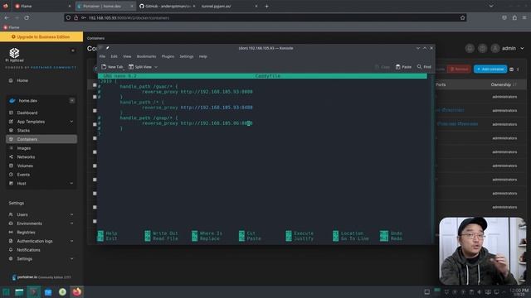
Task: Open the Home item in Portainer sidebar
Action: [22, 80]
